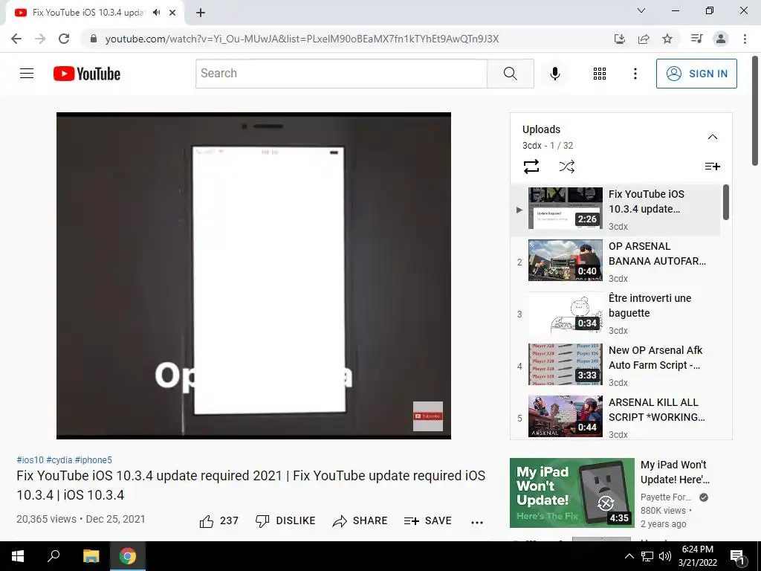Go back in browser
Screen dimensions: 761x571
tap(16, 39)
